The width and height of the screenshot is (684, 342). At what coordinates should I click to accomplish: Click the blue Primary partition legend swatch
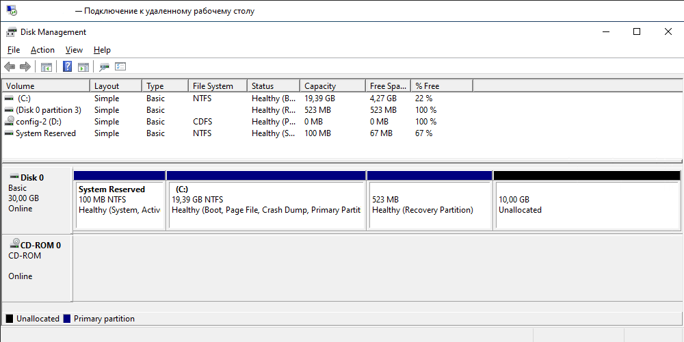pos(67,319)
